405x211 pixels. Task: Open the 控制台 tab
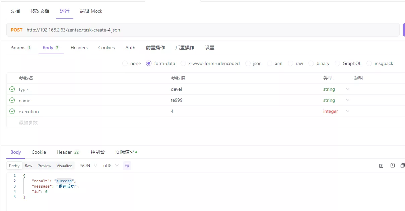pos(97,152)
